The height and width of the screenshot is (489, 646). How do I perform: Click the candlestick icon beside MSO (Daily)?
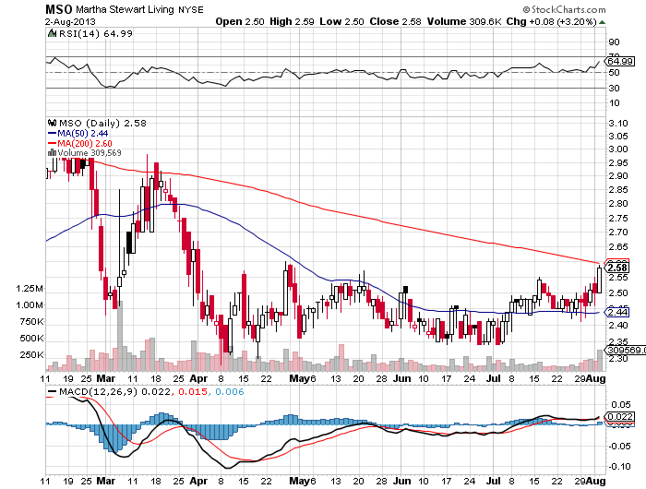click(52, 123)
